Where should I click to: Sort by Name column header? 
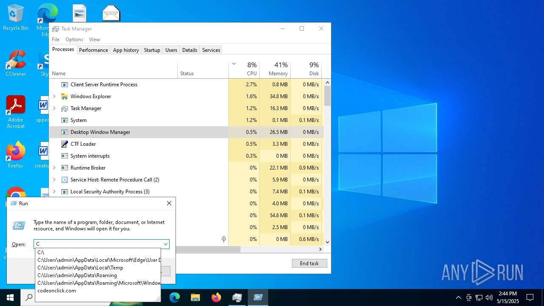pos(113,70)
